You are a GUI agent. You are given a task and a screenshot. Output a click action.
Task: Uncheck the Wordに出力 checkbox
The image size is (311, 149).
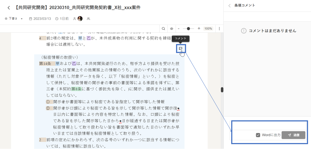[258, 135]
